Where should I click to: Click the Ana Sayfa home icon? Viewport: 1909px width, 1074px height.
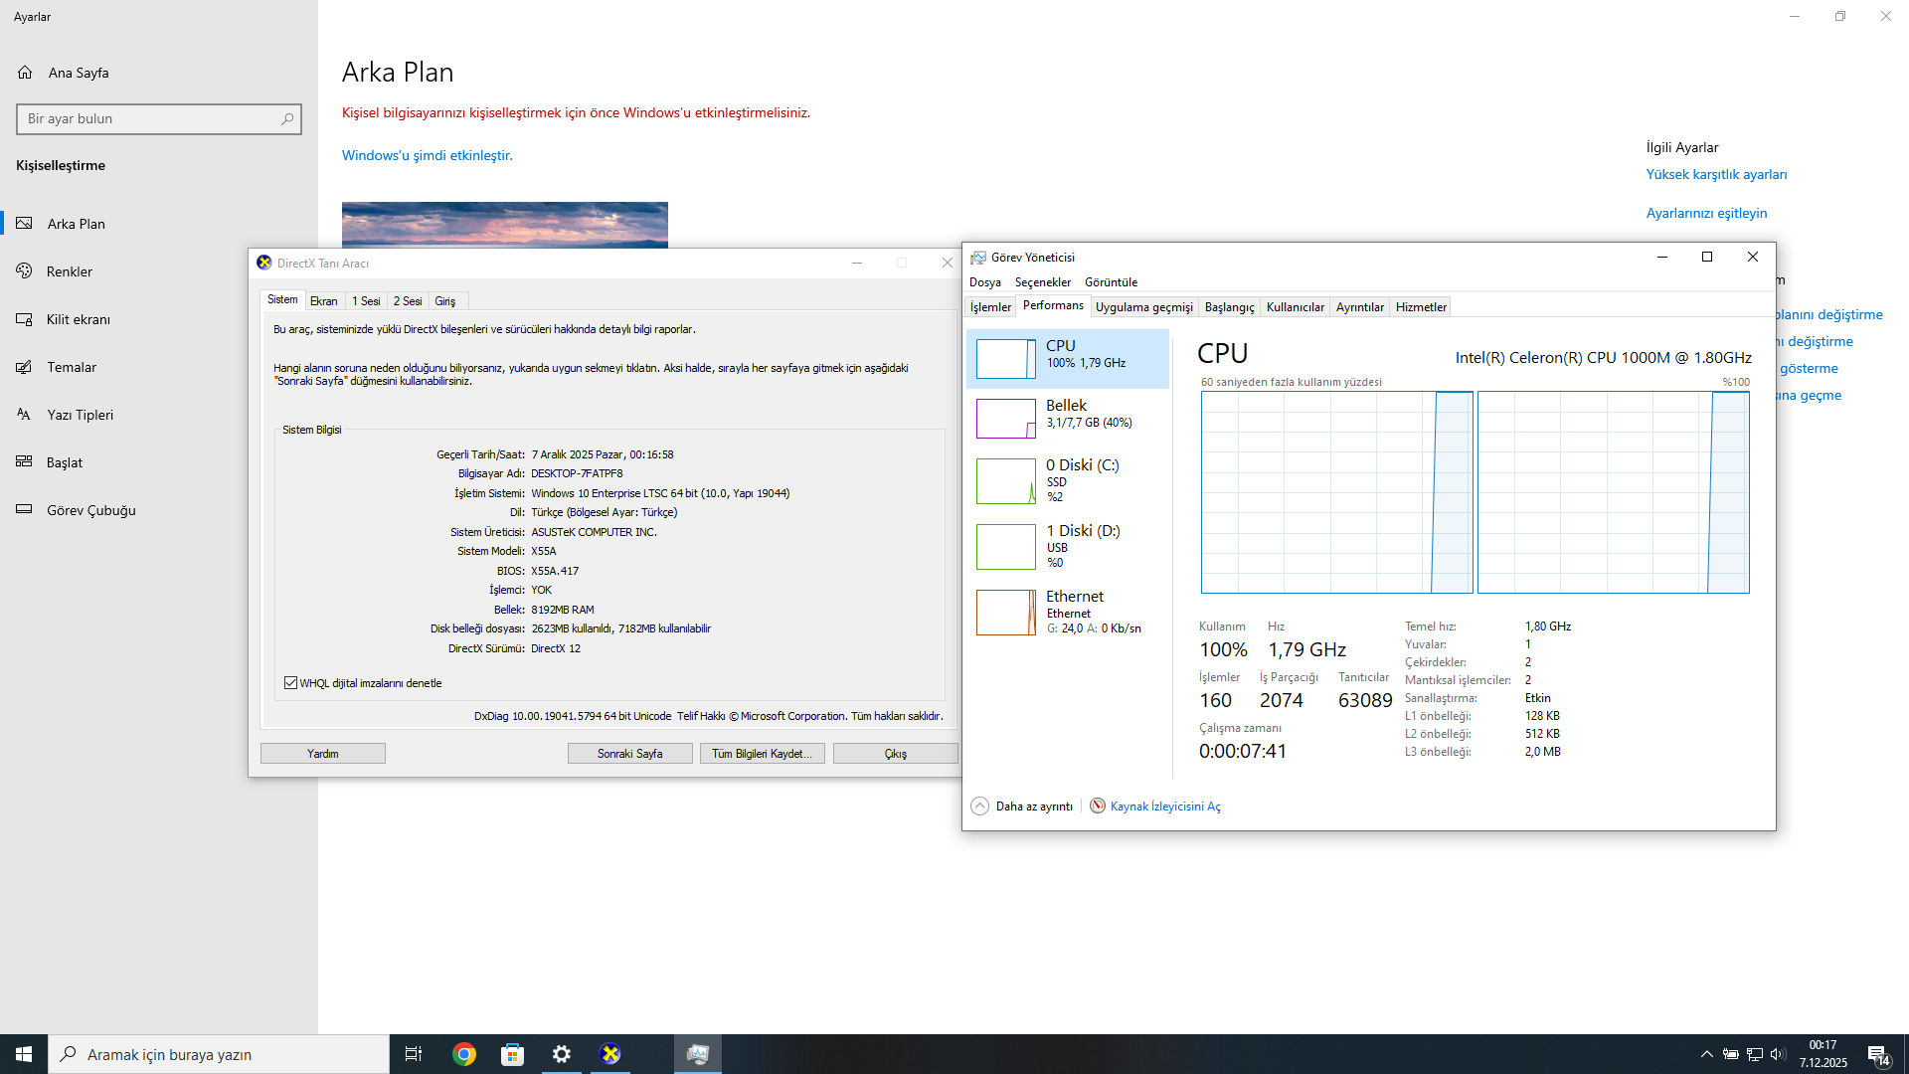25,73
